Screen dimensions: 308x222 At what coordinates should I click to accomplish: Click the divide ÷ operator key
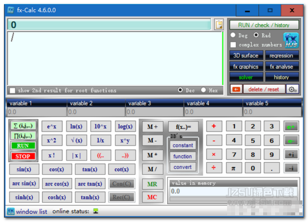(x=214, y=168)
